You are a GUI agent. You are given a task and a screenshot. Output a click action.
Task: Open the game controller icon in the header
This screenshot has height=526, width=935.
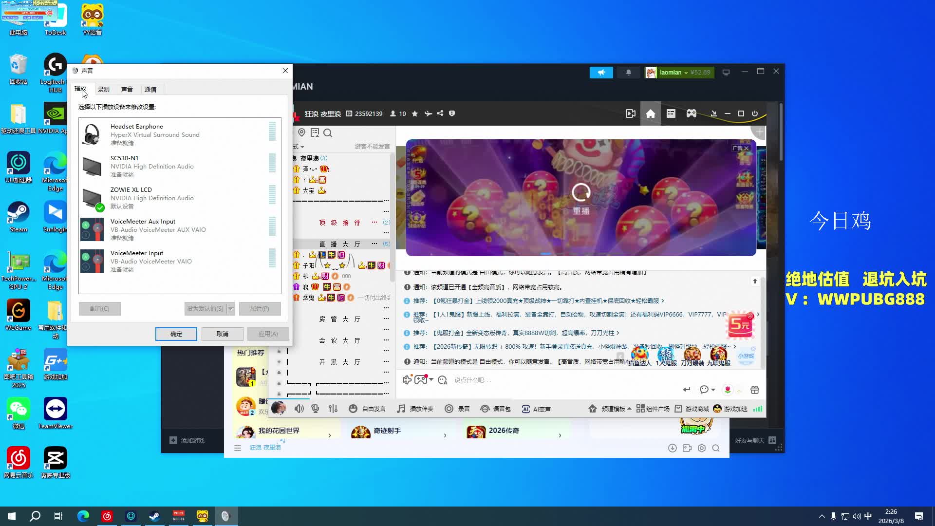pos(691,113)
